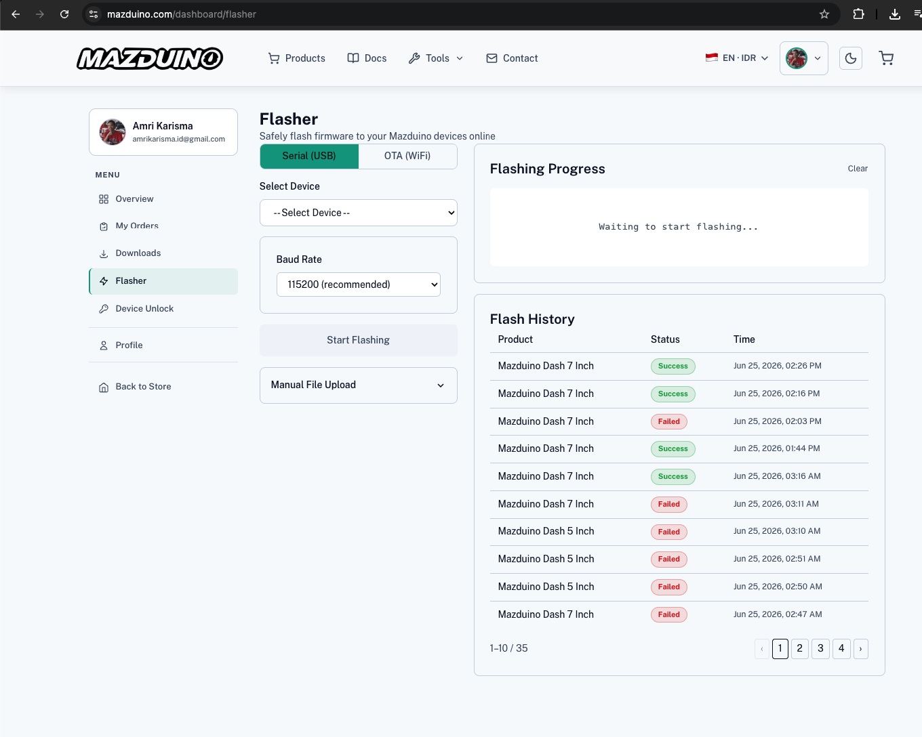Click the Start Flashing button
Viewport: 922px width, 737px height.
359,340
